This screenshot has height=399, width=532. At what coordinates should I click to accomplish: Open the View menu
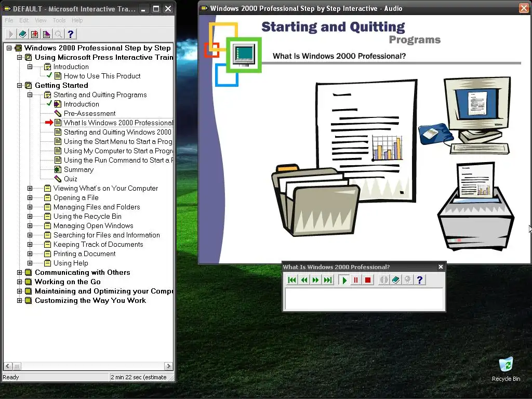coord(41,20)
